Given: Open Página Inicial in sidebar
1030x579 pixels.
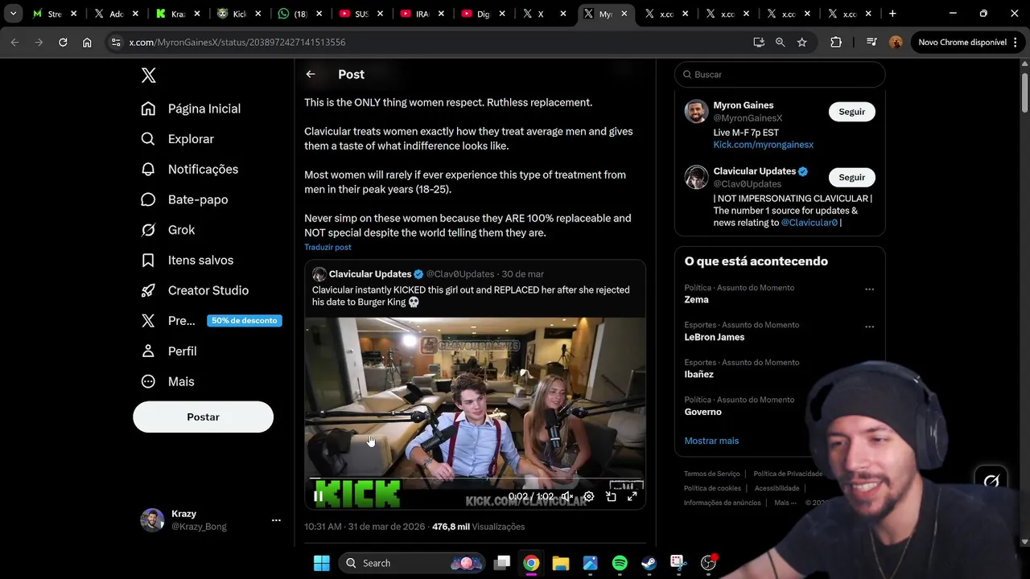Looking at the screenshot, I should (x=192, y=109).
